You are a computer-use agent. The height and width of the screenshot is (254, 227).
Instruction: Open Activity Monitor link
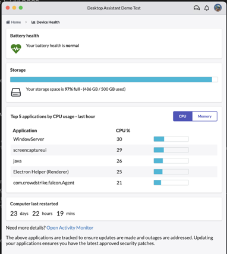point(70,228)
